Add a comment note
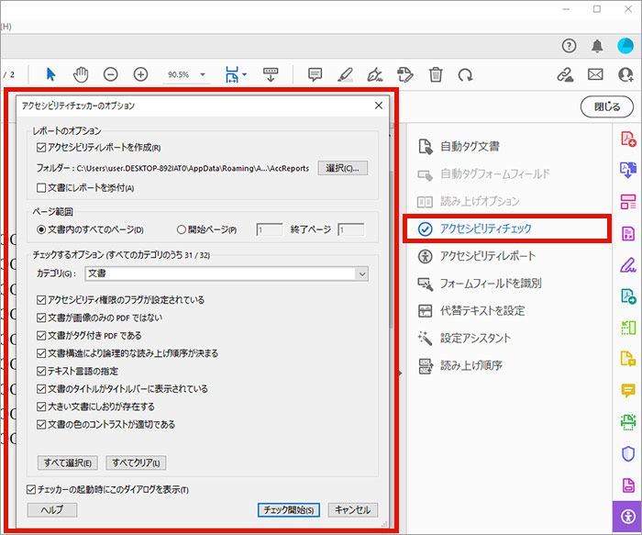 coord(315,74)
